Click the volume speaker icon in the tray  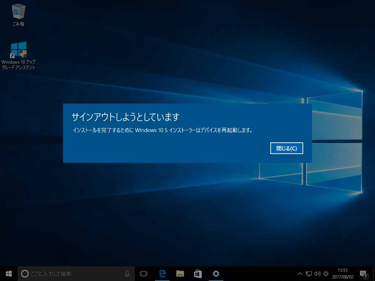pyautogui.click(x=318, y=274)
